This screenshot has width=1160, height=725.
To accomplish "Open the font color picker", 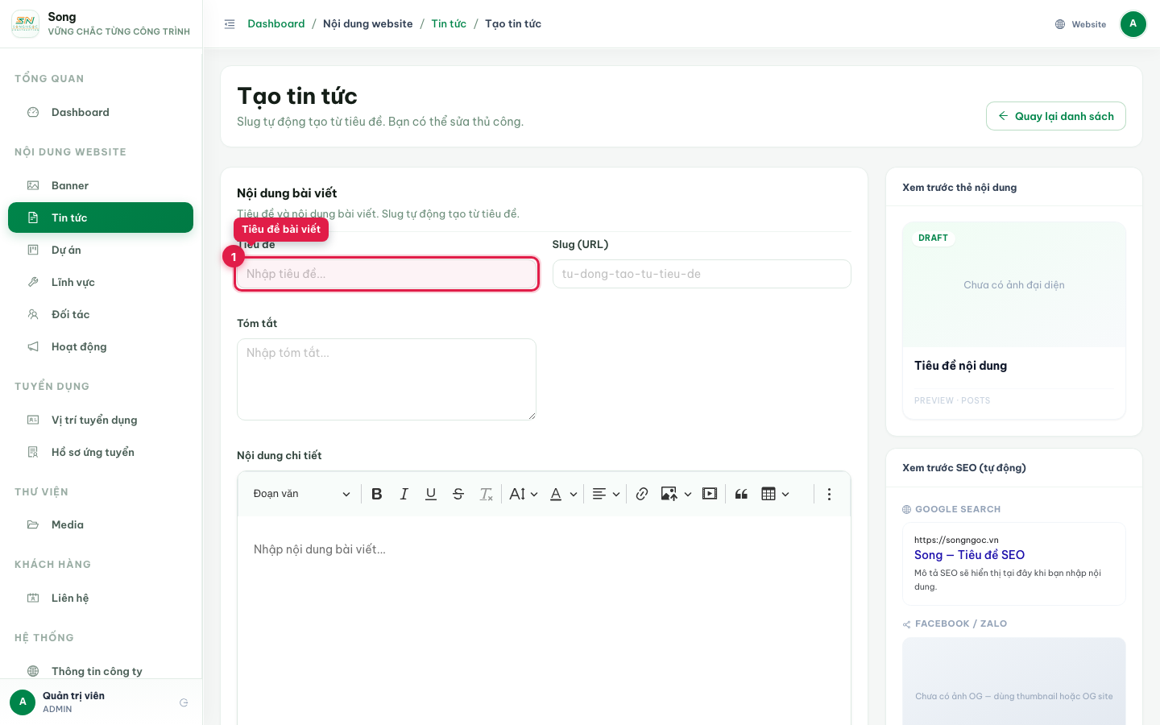I will (563, 494).
